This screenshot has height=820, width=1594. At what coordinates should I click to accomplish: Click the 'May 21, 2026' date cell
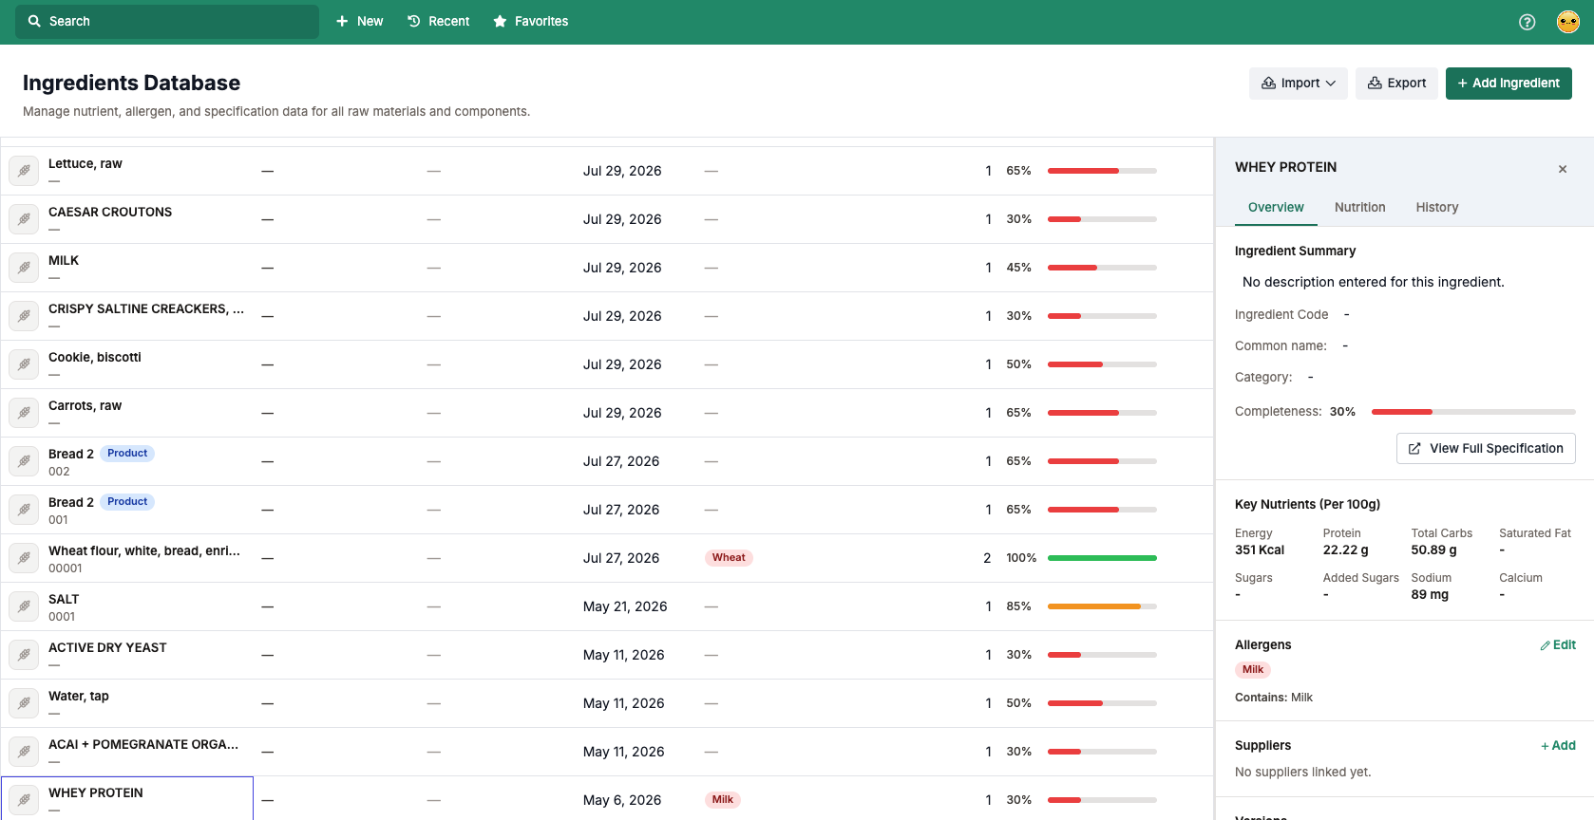(x=625, y=606)
